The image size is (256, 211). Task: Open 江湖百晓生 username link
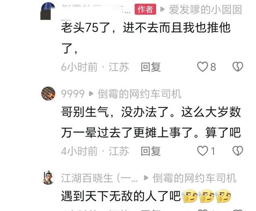pyautogui.click(x=99, y=178)
